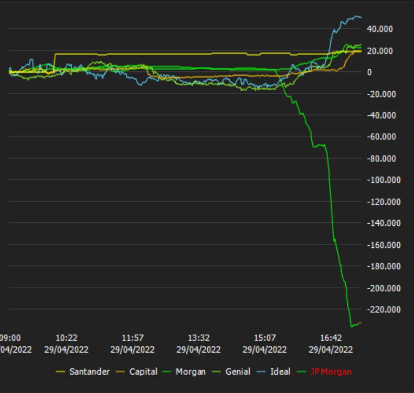414x393 pixels.
Task: Click the Ideal legend label
Action: point(280,372)
